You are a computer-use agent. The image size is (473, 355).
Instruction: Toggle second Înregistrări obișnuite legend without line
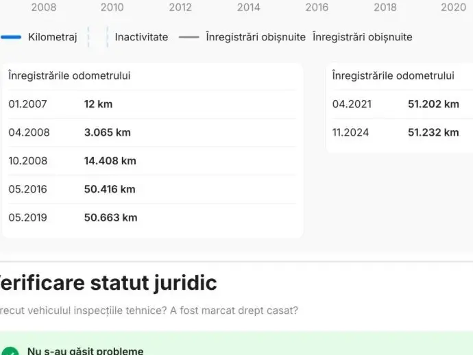point(363,37)
